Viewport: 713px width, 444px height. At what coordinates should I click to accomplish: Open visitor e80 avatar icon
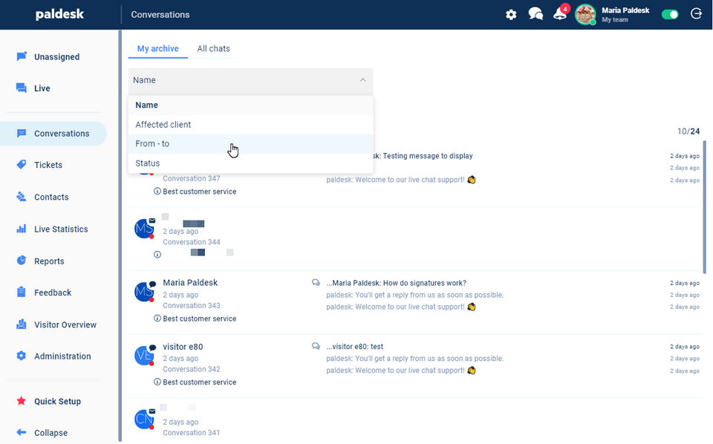tap(144, 356)
